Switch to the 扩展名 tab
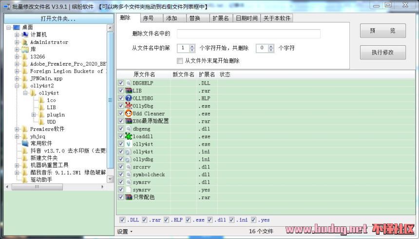The width and height of the screenshot is (419, 239). coord(221,18)
